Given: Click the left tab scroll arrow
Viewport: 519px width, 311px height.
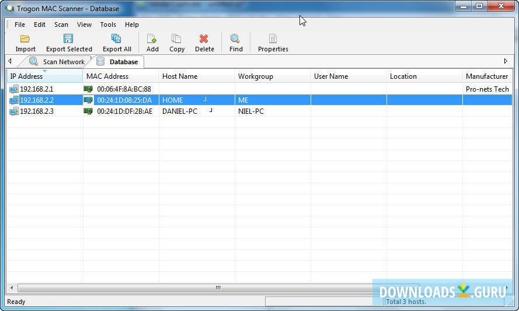Looking at the screenshot, I should pyautogui.click(x=10, y=61).
